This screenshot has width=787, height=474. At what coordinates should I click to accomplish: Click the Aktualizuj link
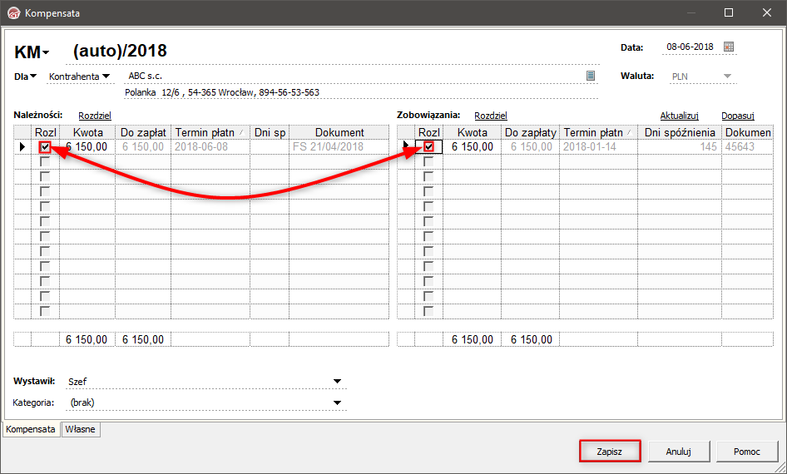(x=679, y=116)
